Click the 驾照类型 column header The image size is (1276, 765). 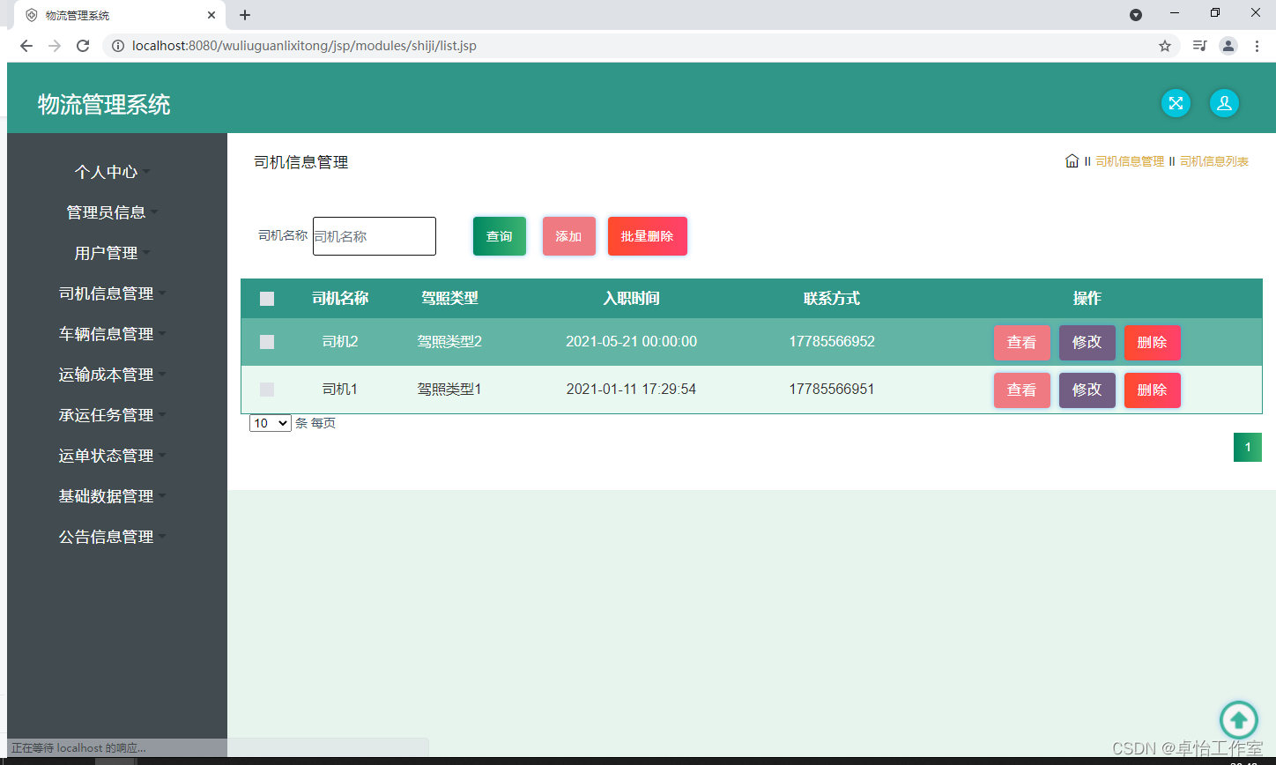point(449,299)
